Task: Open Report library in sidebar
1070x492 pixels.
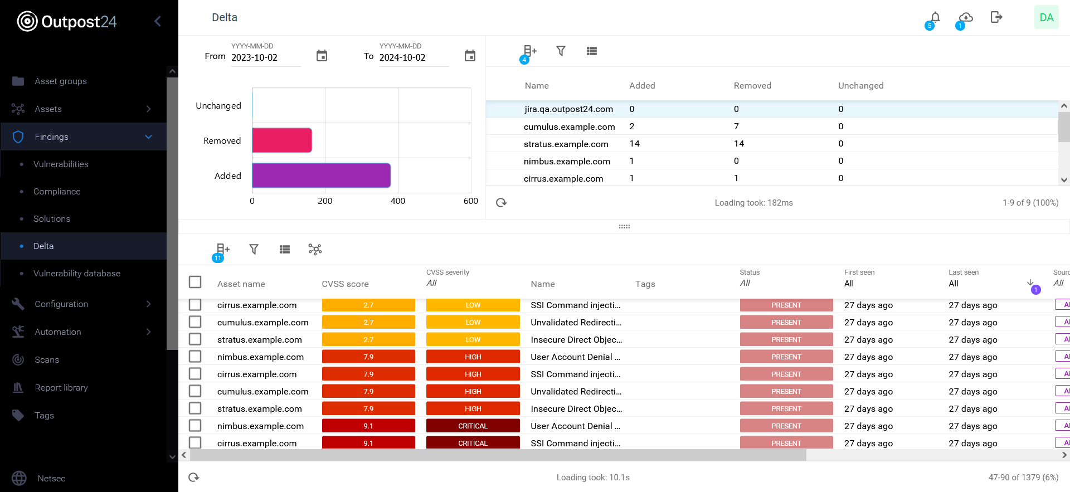Action: coord(84,388)
